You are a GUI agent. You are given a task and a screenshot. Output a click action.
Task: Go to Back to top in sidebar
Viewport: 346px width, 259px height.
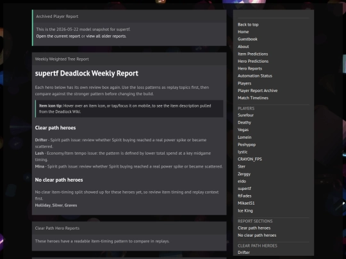248,25
